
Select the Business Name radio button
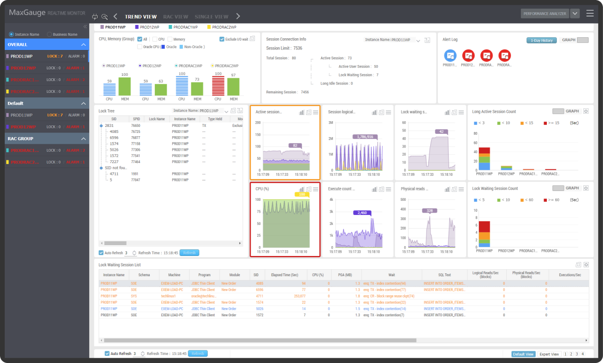pyautogui.click(x=50, y=34)
